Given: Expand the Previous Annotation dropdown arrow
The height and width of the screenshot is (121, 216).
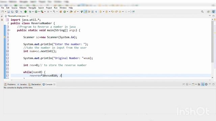Looking at the screenshot, I should (x=110, y=12).
